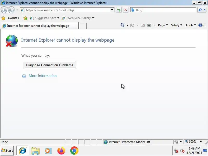Open the Suggested Sites link

[44, 18]
